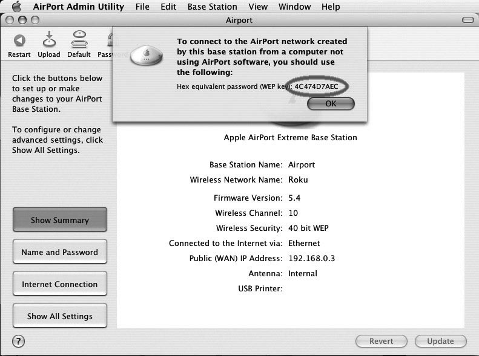Click the Show Summary button
Image resolution: width=479 pixels, height=356 pixels.
[59, 220]
